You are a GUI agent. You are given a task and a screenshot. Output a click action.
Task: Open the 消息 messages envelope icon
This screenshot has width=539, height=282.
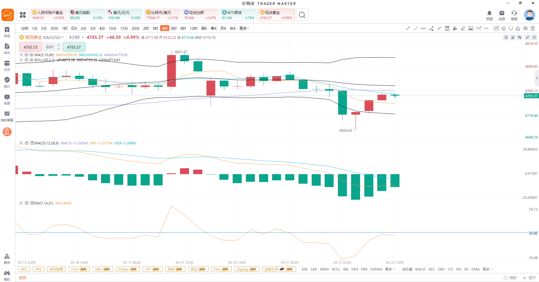(x=502, y=15)
